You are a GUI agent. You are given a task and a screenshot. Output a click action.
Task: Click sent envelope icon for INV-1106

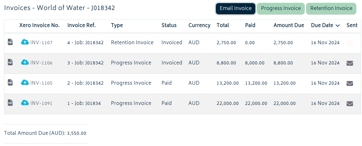point(350,63)
